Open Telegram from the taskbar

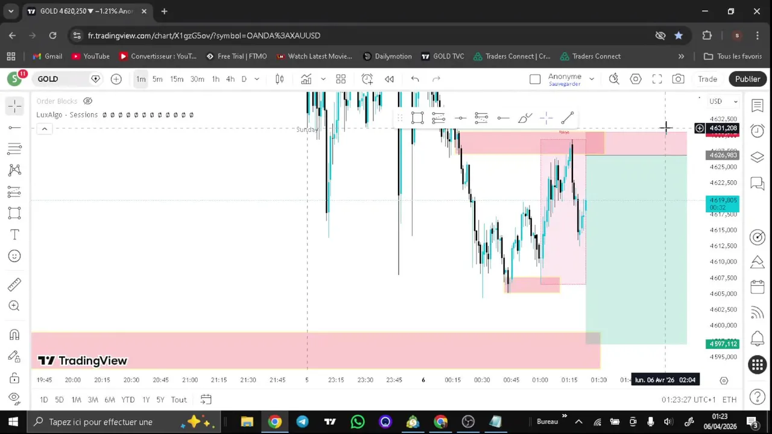(302, 422)
